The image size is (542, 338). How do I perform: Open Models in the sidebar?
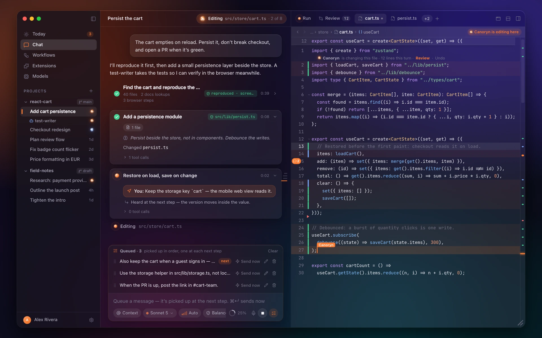pyautogui.click(x=58, y=76)
